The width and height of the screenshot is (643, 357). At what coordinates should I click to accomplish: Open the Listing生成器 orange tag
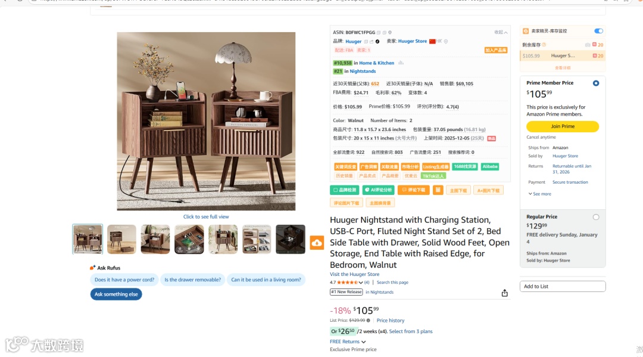(x=436, y=167)
